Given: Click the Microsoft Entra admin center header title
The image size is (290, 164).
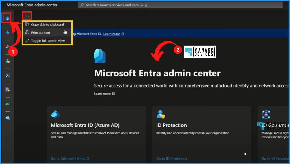Looking at the screenshot, I should tap(32, 5).
